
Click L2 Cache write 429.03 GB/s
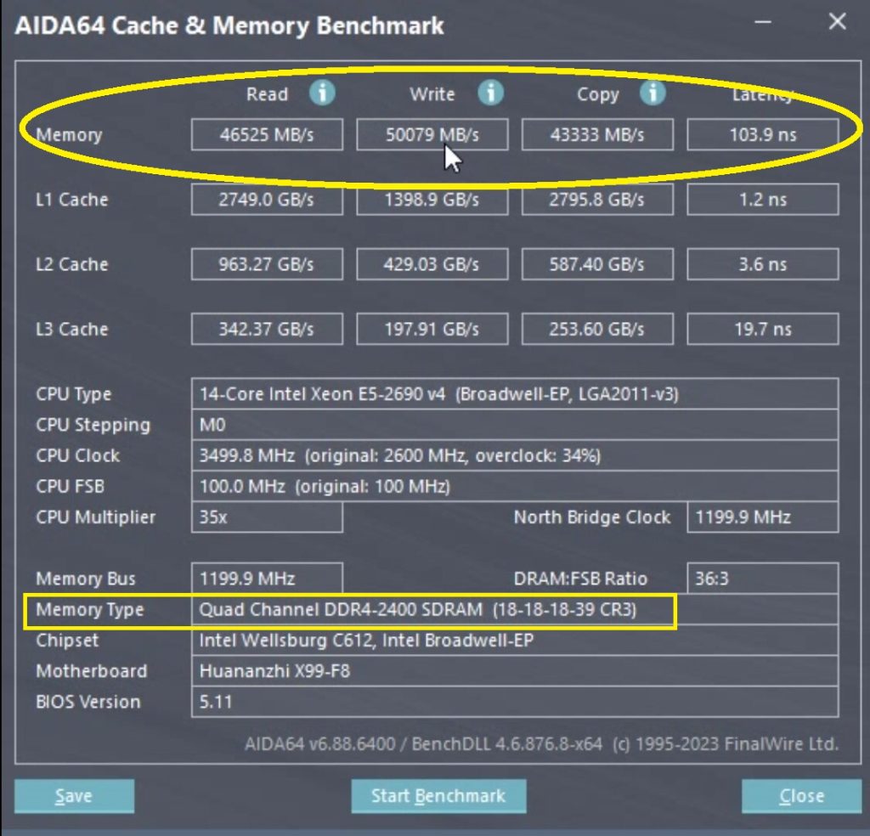pos(432,264)
